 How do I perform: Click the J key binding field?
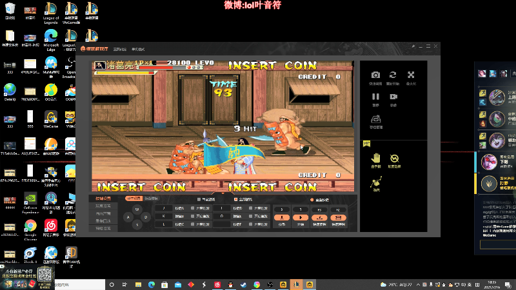164,208
